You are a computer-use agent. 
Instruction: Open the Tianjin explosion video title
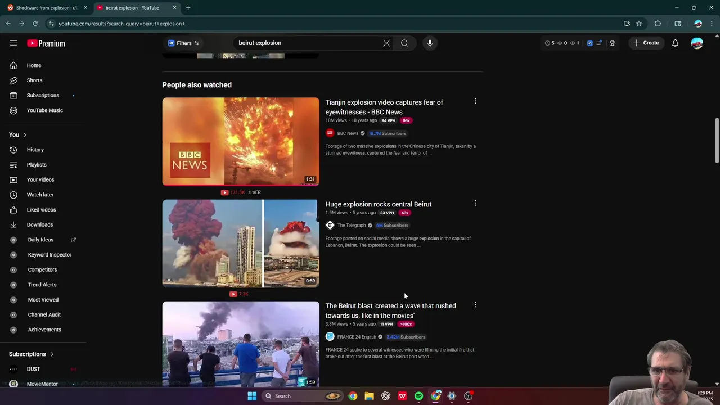pyautogui.click(x=384, y=107)
